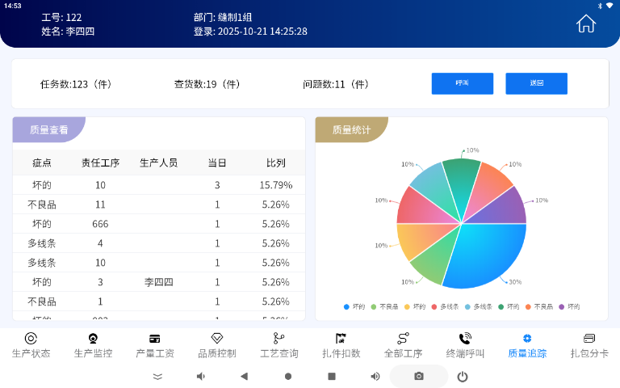Go to 全部工序 in the navigation
This screenshot has height=388, width=620.
tap(403, 345)
